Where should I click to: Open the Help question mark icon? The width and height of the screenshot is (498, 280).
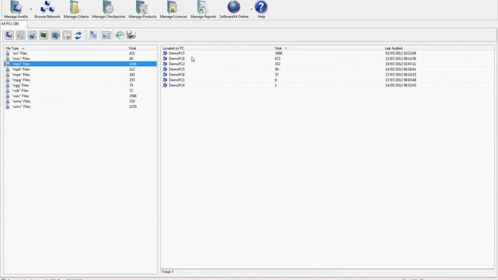point(261,9)
